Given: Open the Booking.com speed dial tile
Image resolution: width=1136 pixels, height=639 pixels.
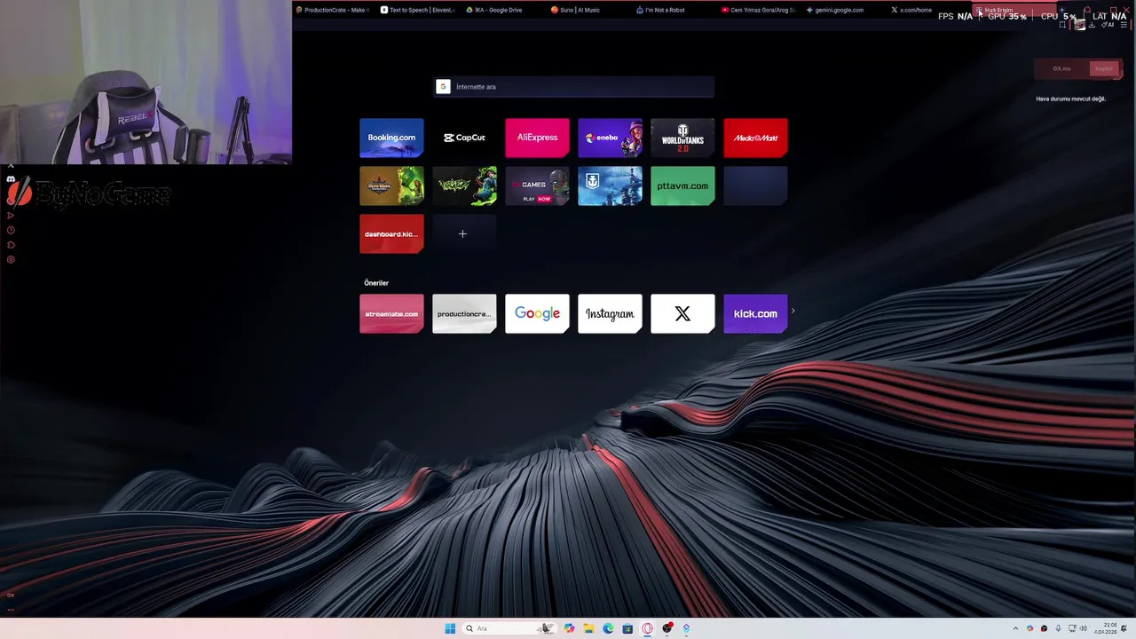Looking at the screenshot, I should [x=391, y=138].
